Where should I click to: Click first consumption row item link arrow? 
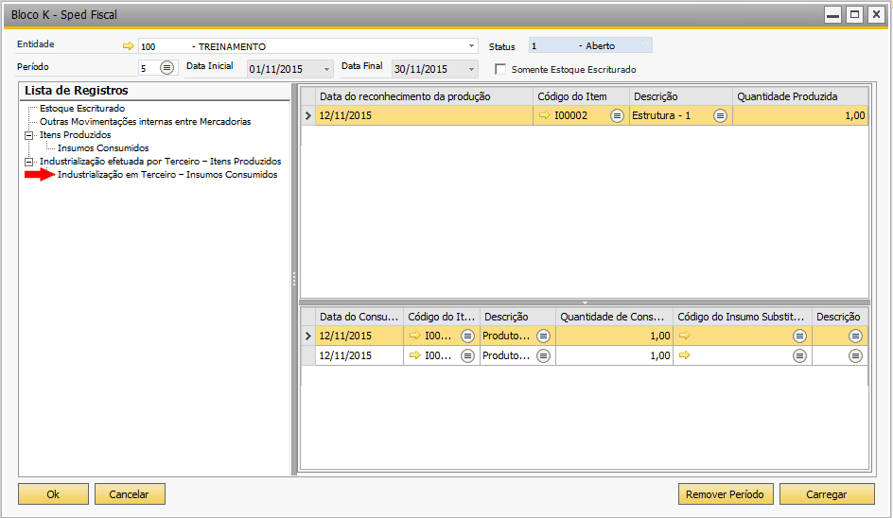tap(415, 336)
